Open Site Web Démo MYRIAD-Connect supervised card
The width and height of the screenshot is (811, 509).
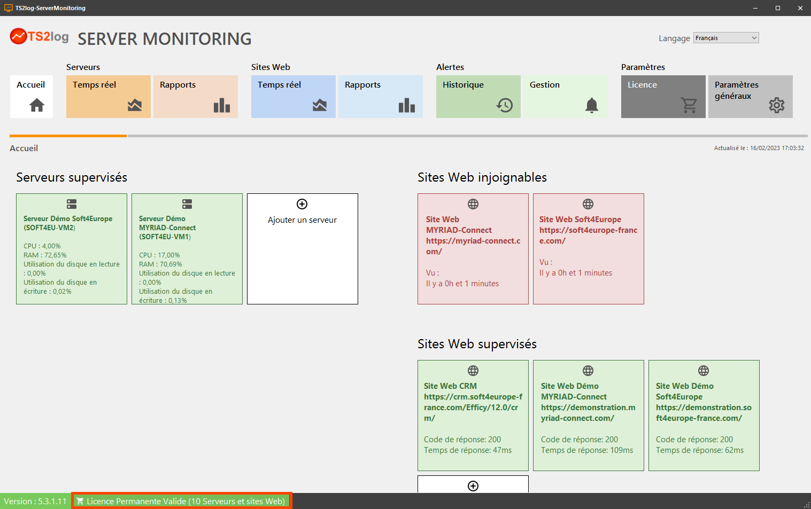coord(589,416)
